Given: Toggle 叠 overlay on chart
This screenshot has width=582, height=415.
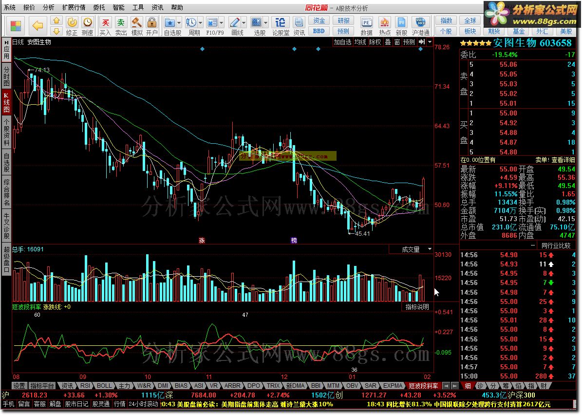Looking at the screenshot, I should (x=388, y=42).
